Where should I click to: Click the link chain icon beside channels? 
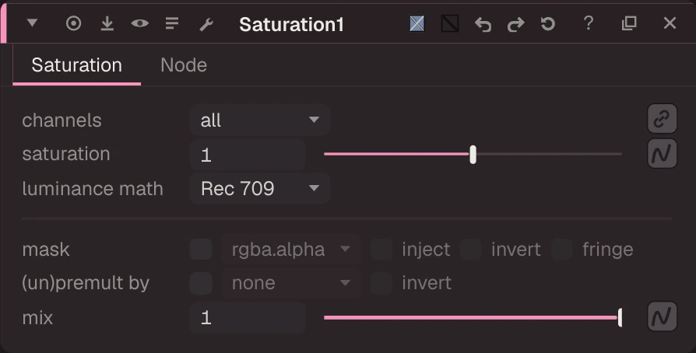[x=662, y=119]
